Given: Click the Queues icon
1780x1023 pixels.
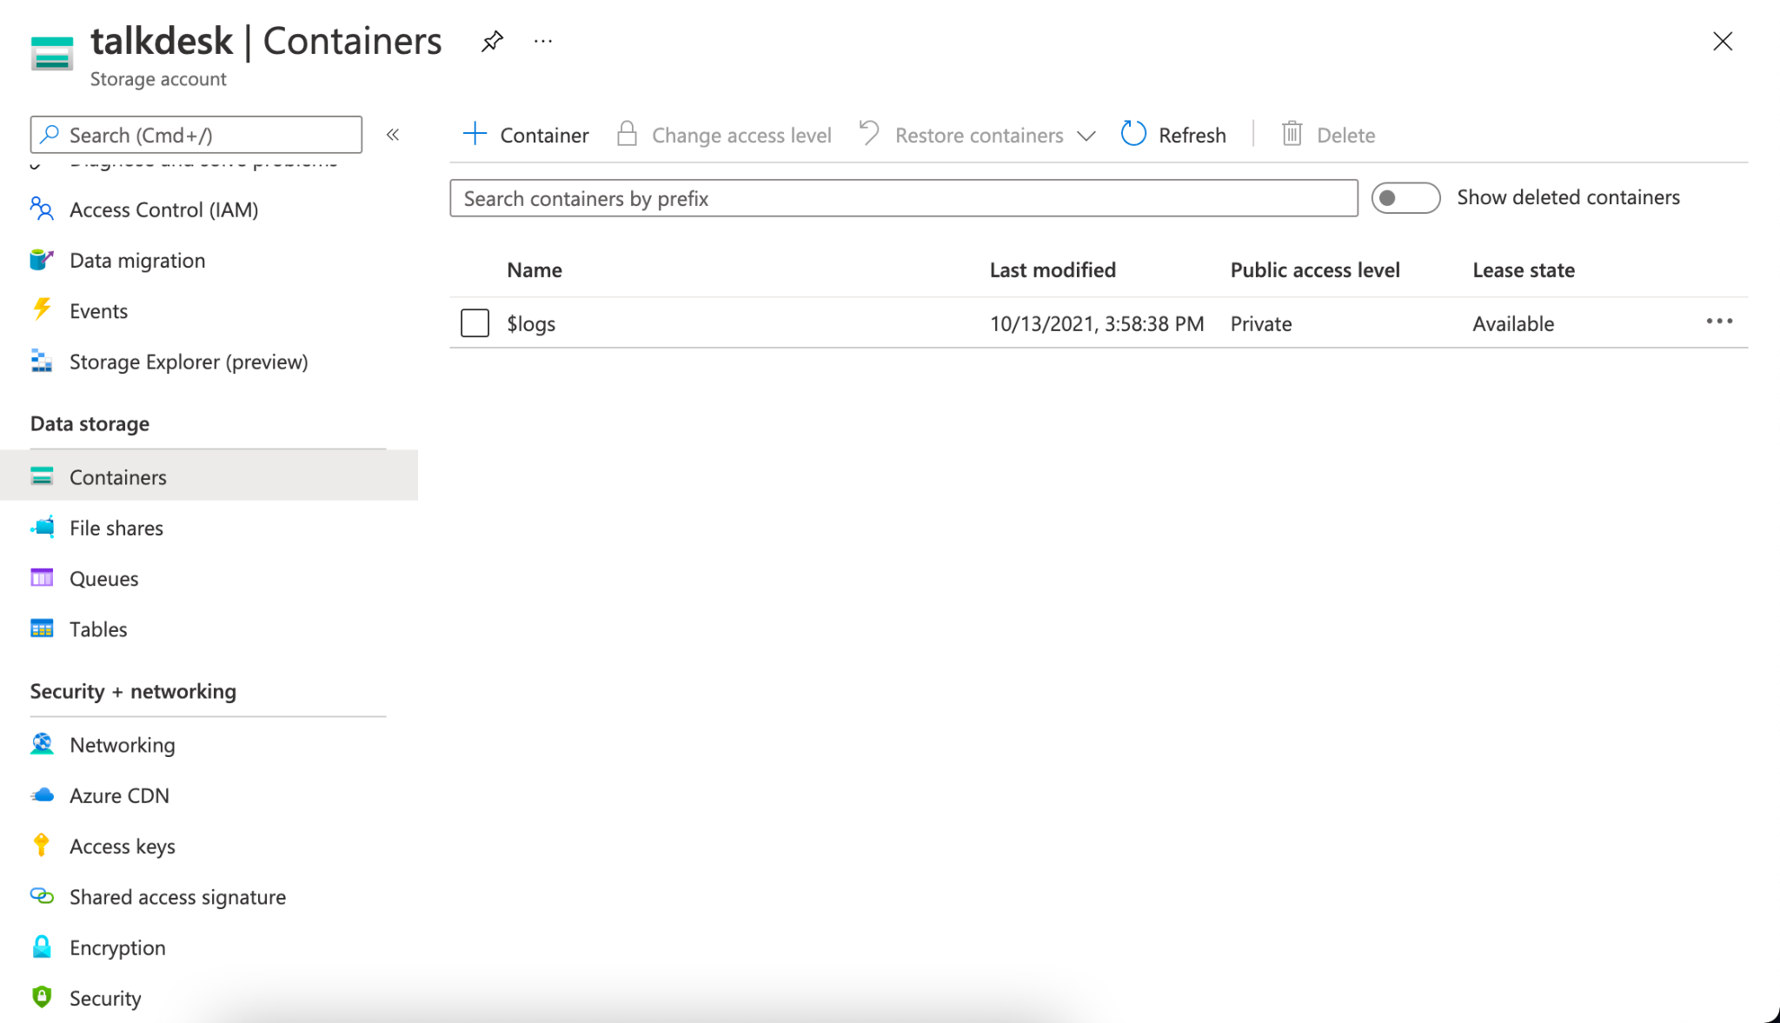Looking at the screenshot, I should pos(42,578).
